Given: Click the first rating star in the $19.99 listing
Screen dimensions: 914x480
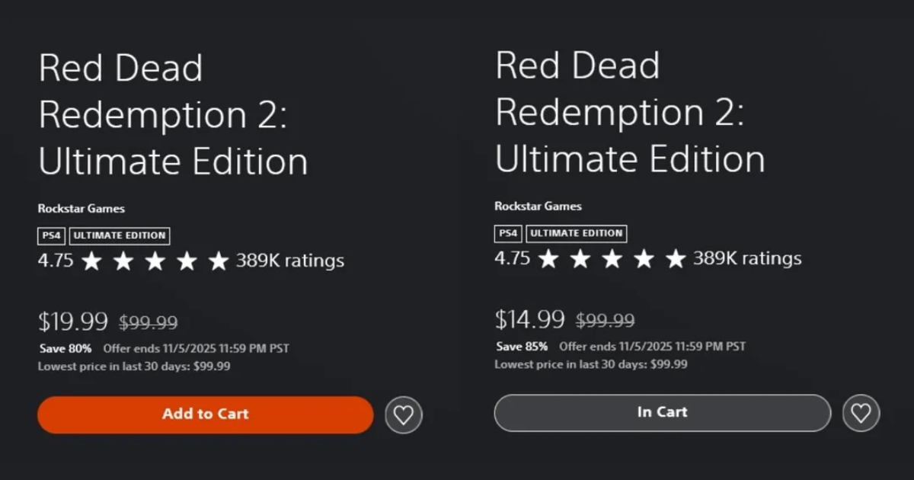Looking at the screenshot, I should pos(91,262).
